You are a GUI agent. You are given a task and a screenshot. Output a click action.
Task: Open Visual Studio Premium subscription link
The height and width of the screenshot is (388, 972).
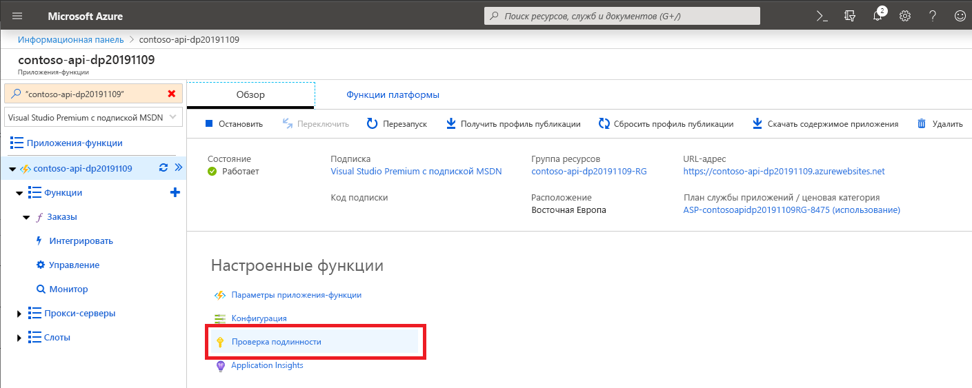tap(416, 172)
